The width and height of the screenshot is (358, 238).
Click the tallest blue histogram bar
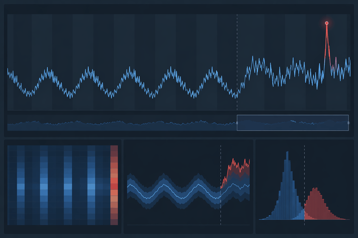tap(287, 185)
